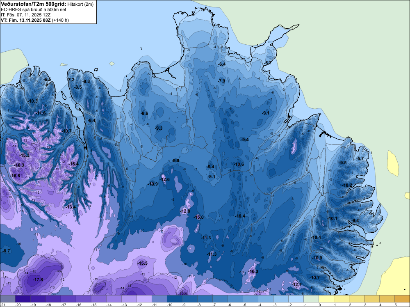Screen dimensions: 410x307
Task: Click the -8.1 temperature label
Action: 212,176
